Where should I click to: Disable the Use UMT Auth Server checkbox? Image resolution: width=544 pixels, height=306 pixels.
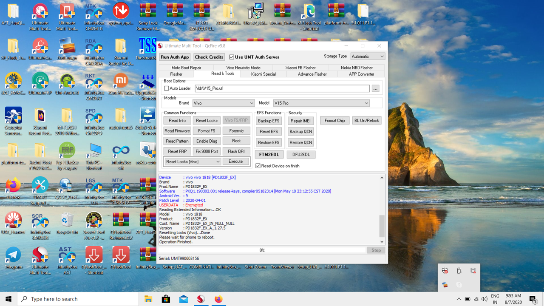pos(231,57)
